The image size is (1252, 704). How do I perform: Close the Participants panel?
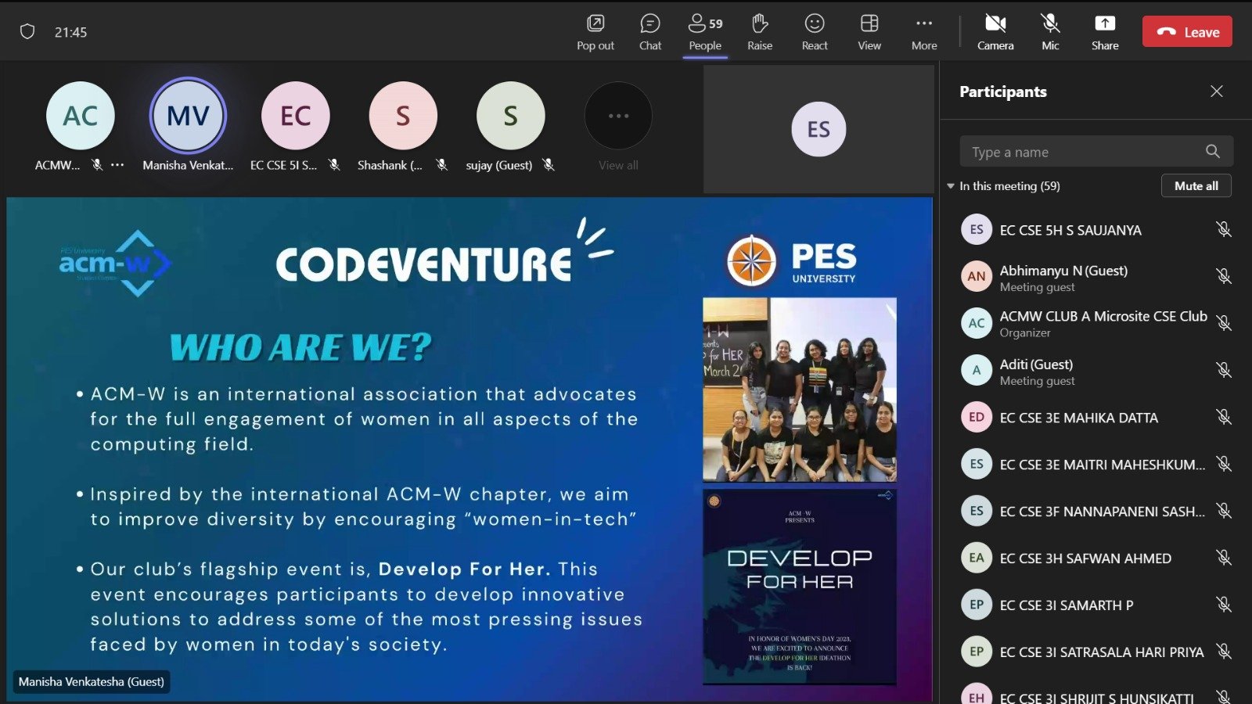(x=1217, y=92)
